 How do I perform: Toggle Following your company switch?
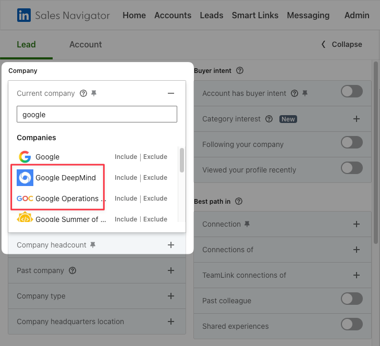coord(352,142)
